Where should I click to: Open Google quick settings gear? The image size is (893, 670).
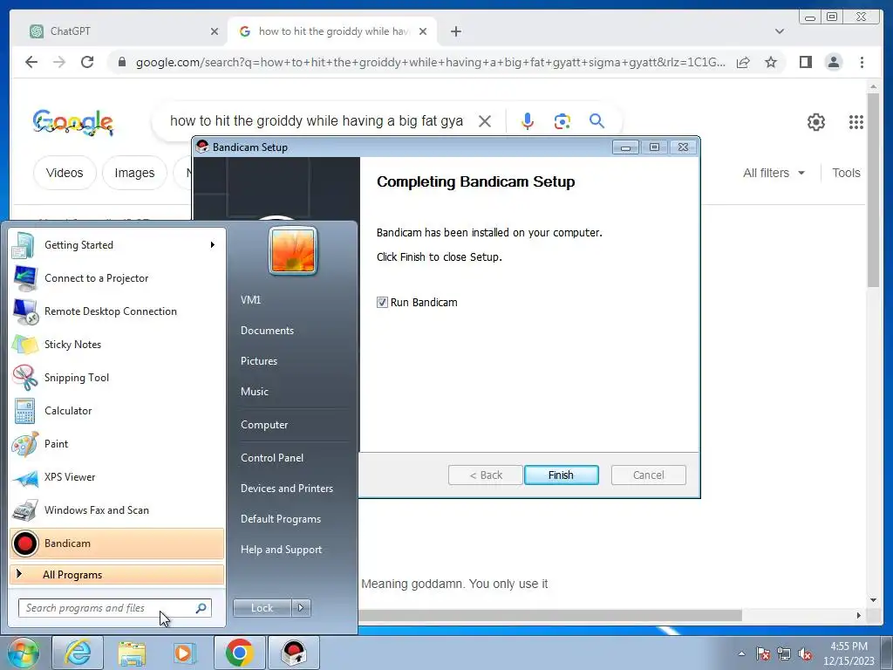pyautogui.click(x=815, y=121)
